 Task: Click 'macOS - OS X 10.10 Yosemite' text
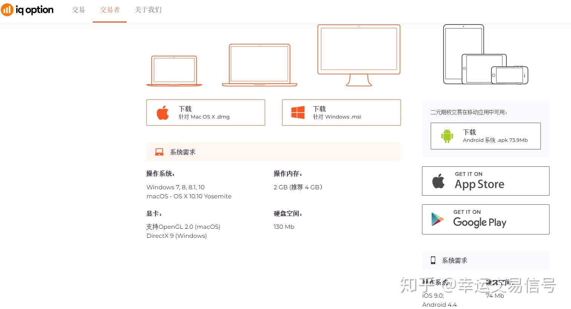pyautogui.click(x=189, y=196)
